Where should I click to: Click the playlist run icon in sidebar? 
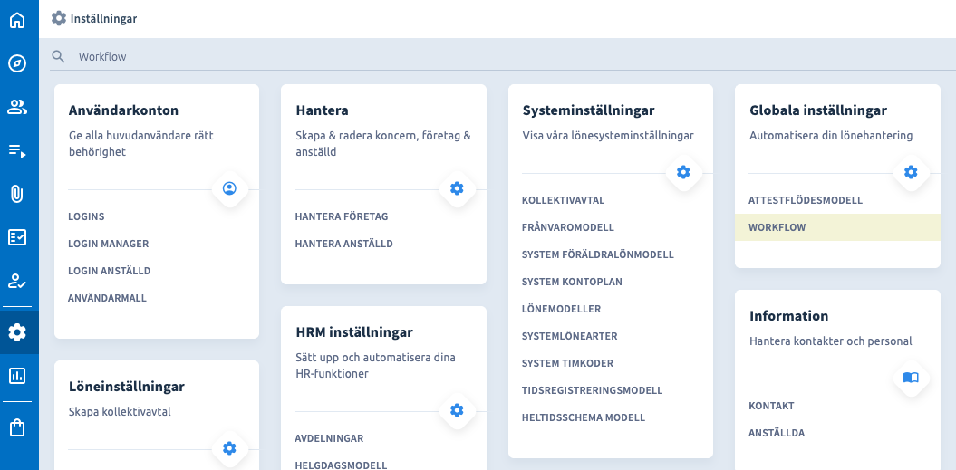17,150
